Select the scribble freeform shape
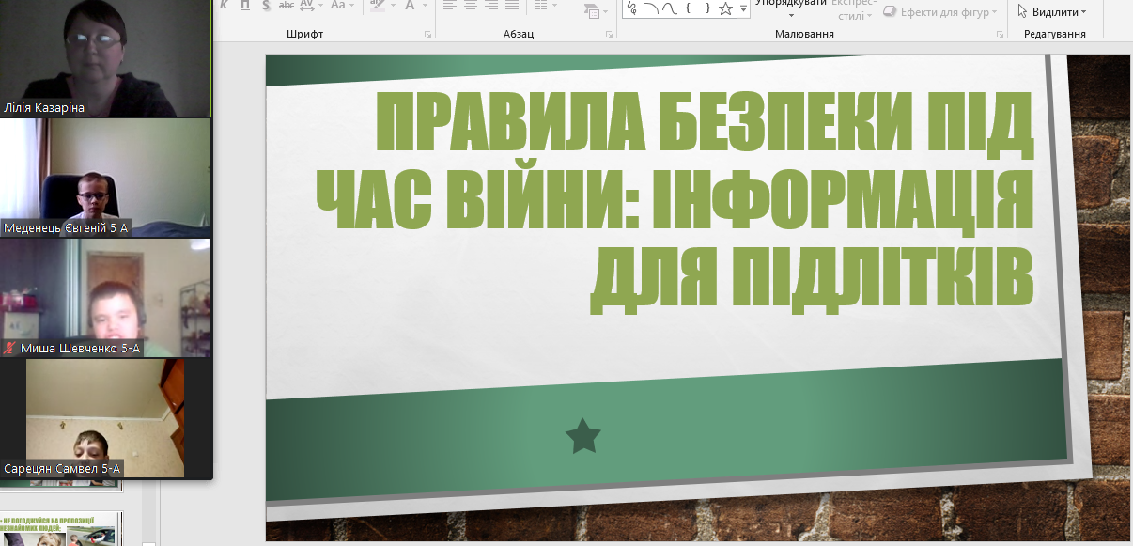The height and width of the screenshot is (546, 1133). (x=631, y=8)
